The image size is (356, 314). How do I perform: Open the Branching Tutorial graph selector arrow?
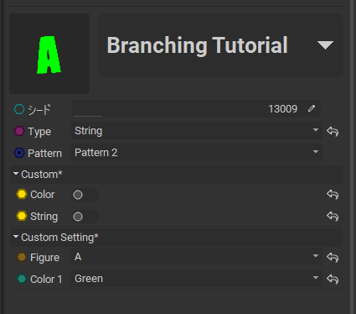pos(325,45)
